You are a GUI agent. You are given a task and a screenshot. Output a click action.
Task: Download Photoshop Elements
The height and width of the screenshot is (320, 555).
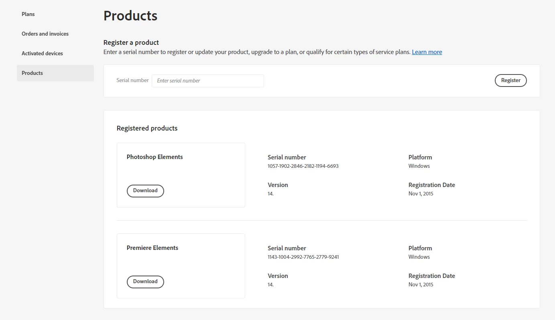[145, 191]
